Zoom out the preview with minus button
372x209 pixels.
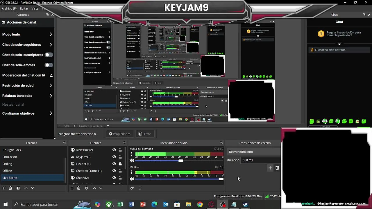click(60, 126)
